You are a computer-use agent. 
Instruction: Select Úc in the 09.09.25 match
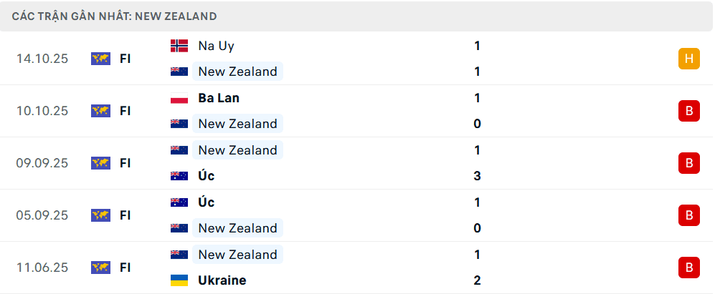[x=207, y=176]
